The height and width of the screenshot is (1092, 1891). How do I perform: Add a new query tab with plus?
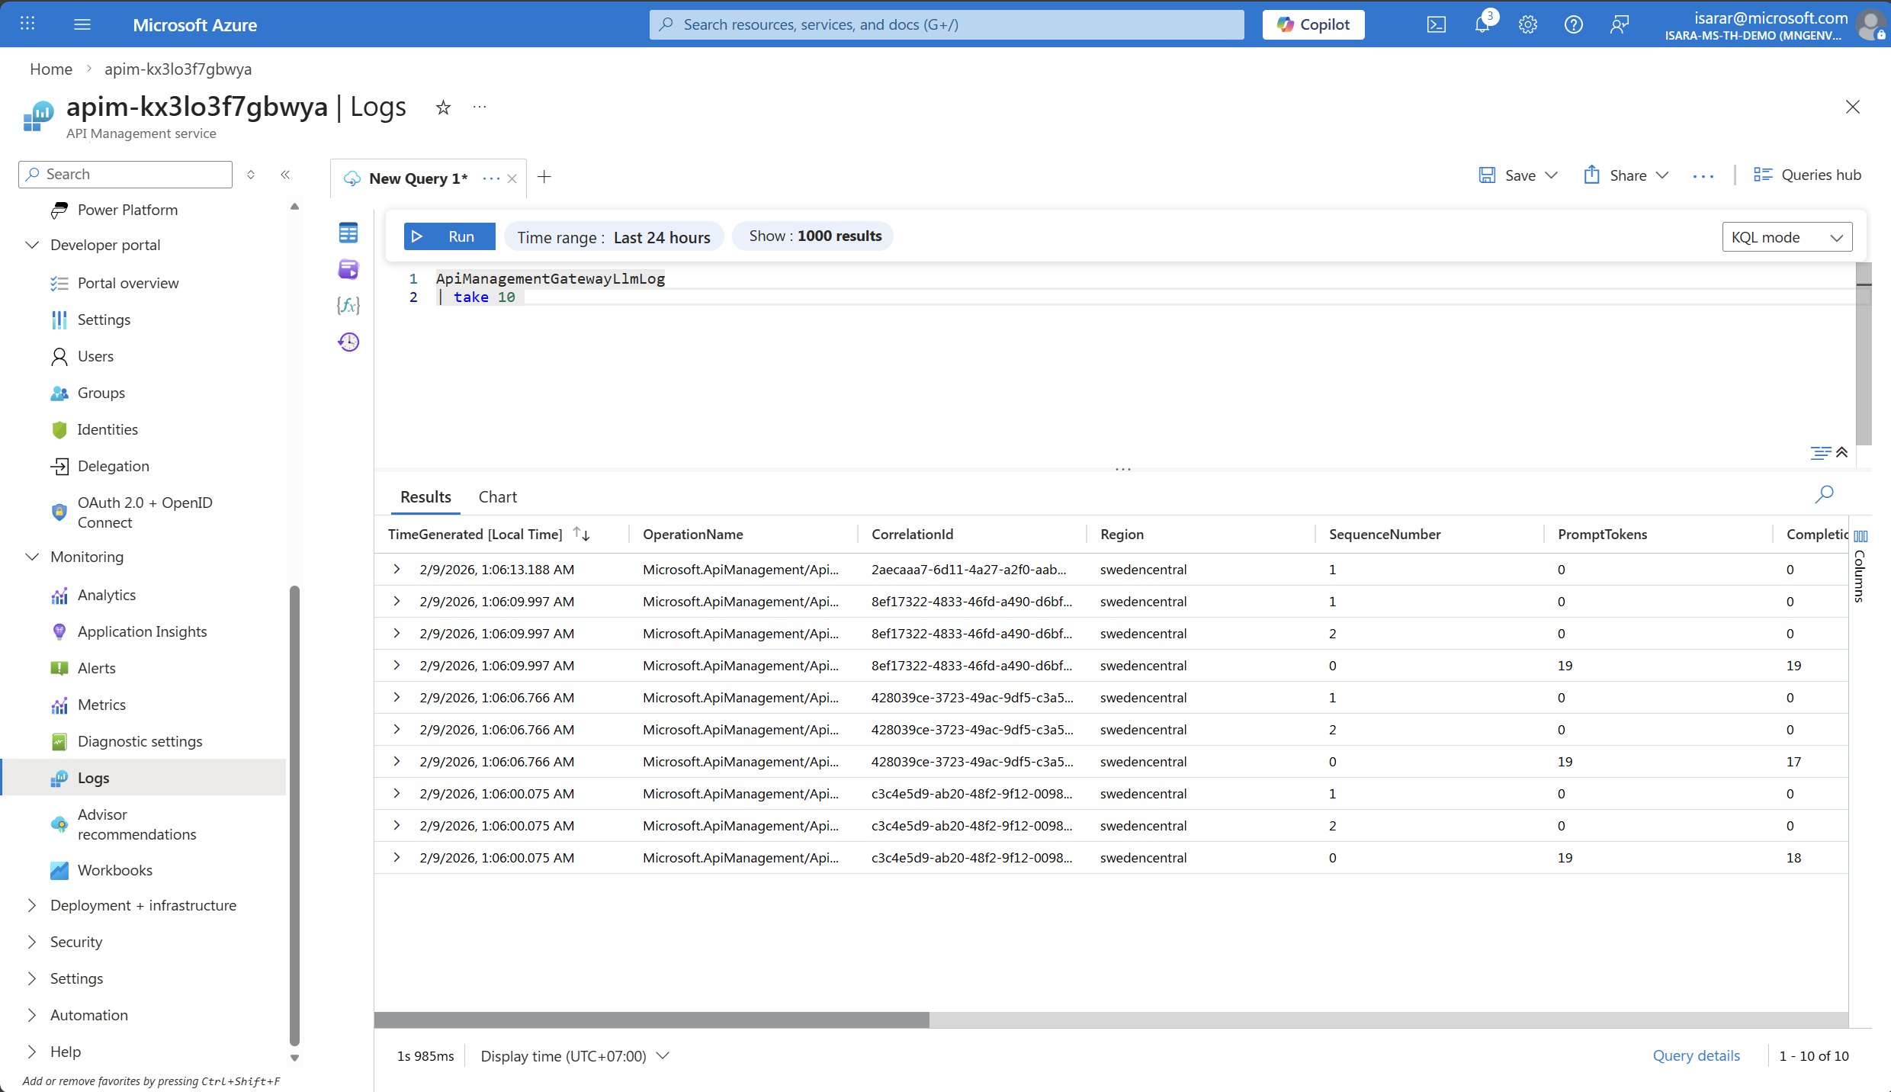coord(544,177)
